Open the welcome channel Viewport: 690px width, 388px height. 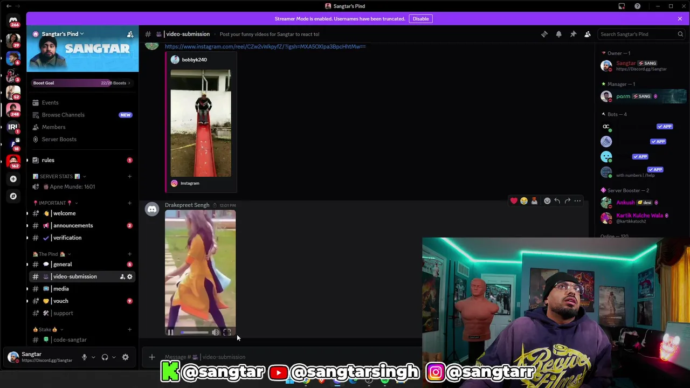82,213
